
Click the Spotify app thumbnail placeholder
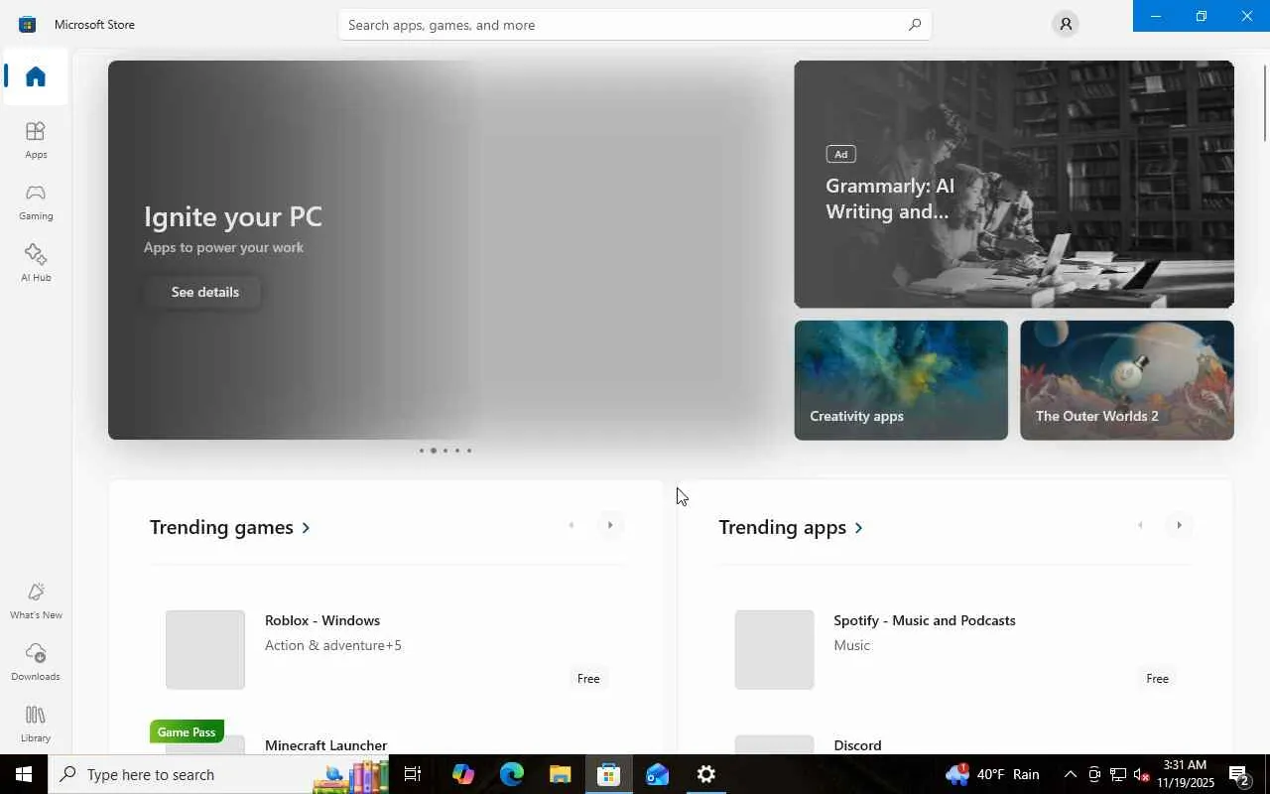point(774,650)
